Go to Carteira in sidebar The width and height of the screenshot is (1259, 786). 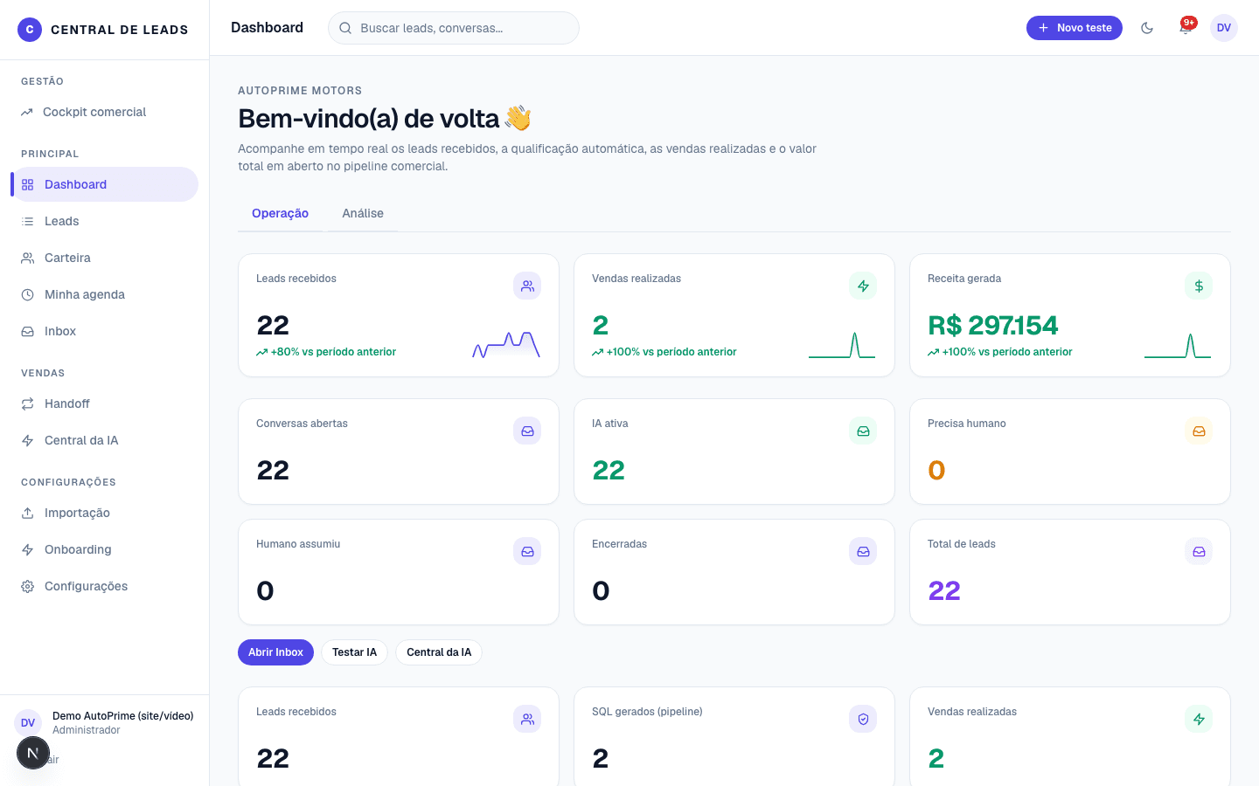point(105,258)
